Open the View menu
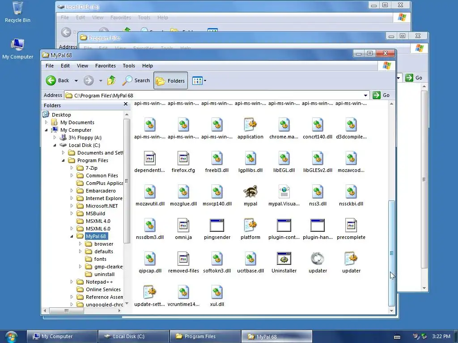The image size is (458, 343). (82, 66)
